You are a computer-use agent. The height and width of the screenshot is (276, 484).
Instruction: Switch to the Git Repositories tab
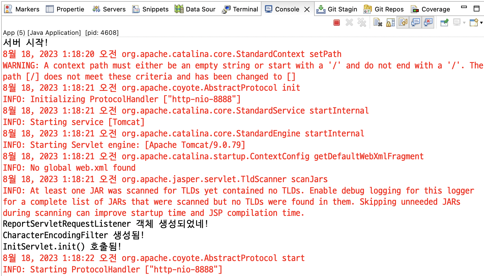383,9
